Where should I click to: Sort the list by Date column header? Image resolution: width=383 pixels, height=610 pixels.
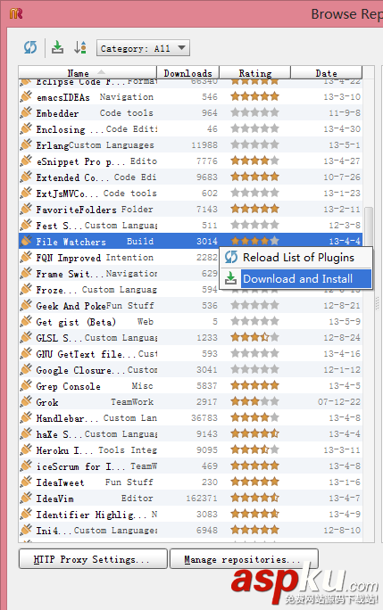327,73
